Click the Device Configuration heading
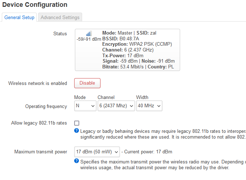The image size is (246, 180). [35, 5]
